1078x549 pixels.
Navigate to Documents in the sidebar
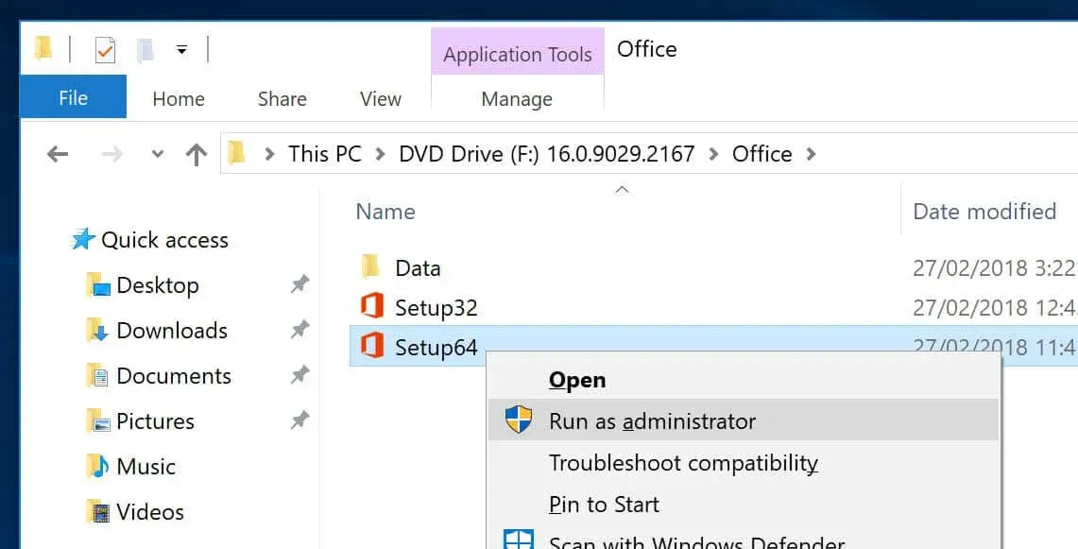pyautogui.click(x=173, y=376)
